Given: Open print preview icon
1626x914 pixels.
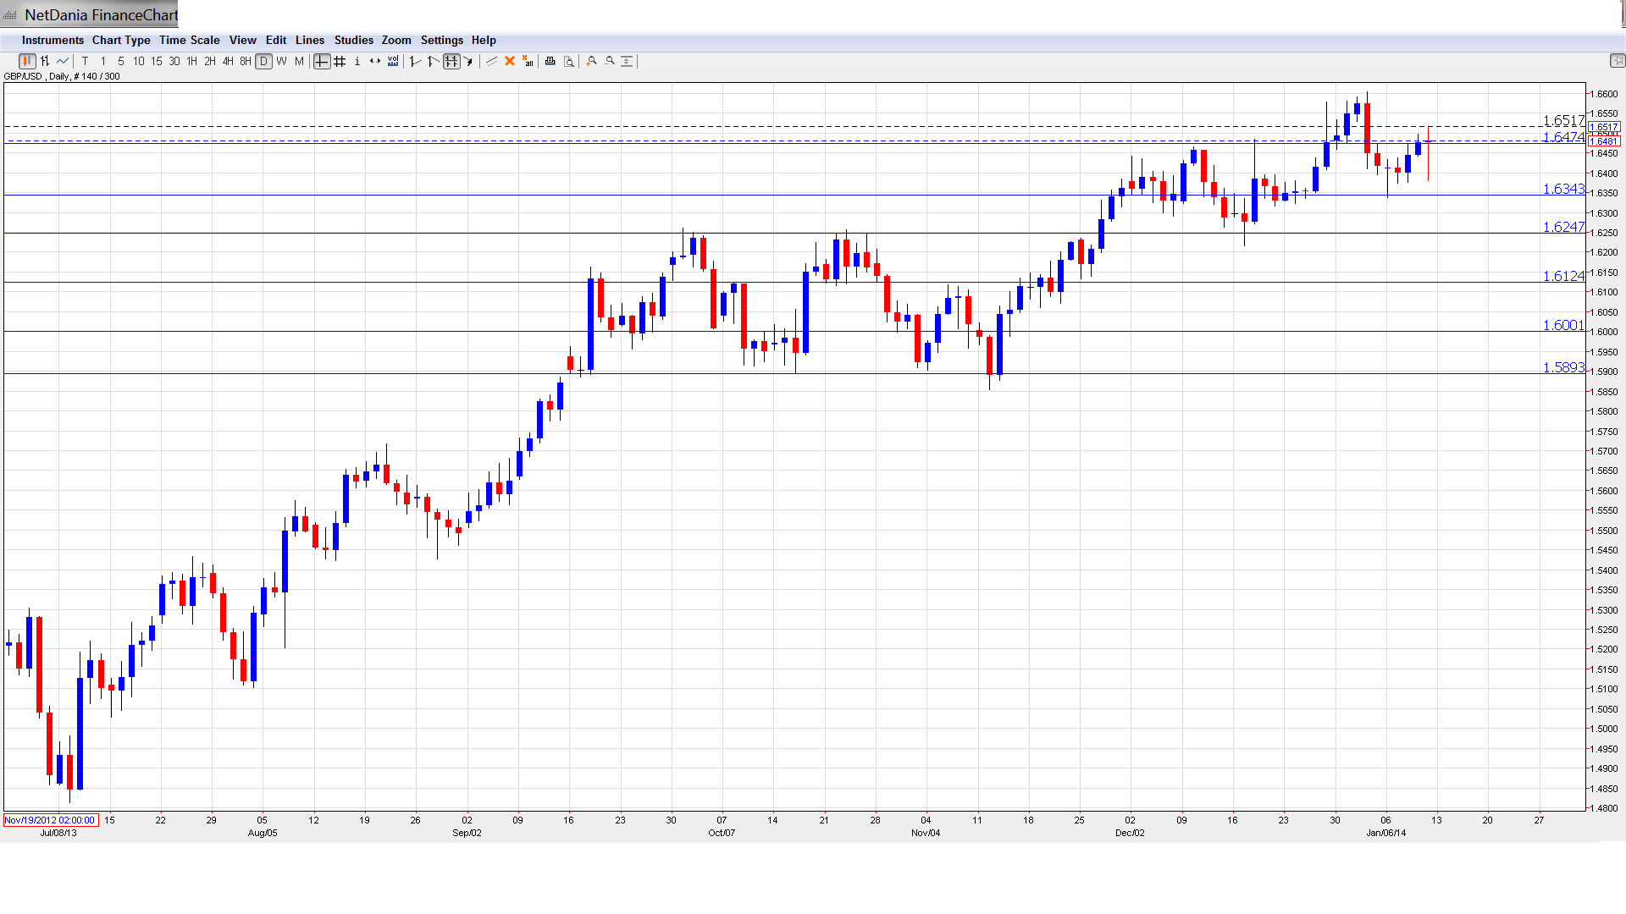Looking at the screenshot, I should pyautogui.click(x=569, y=61).
